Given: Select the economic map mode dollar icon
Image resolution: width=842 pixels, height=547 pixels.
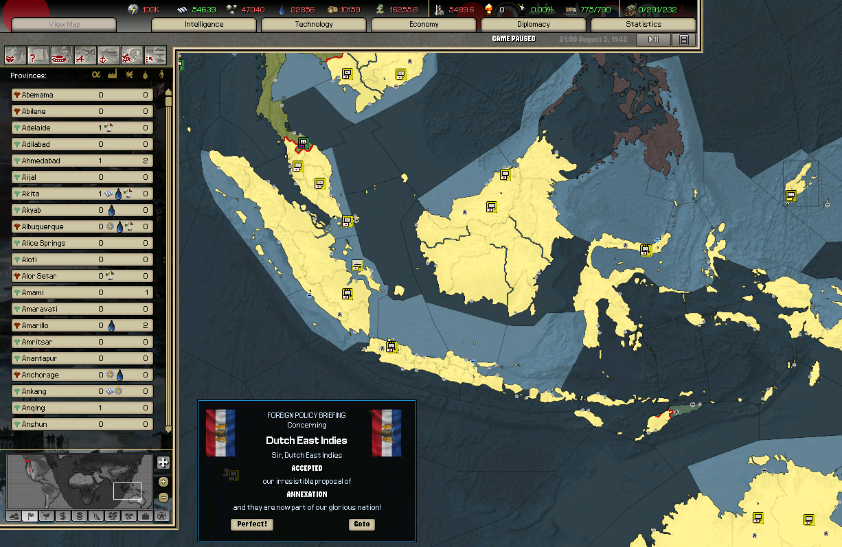Looking at the screenshot, I should pyautogui.click(x=62, y=515).
